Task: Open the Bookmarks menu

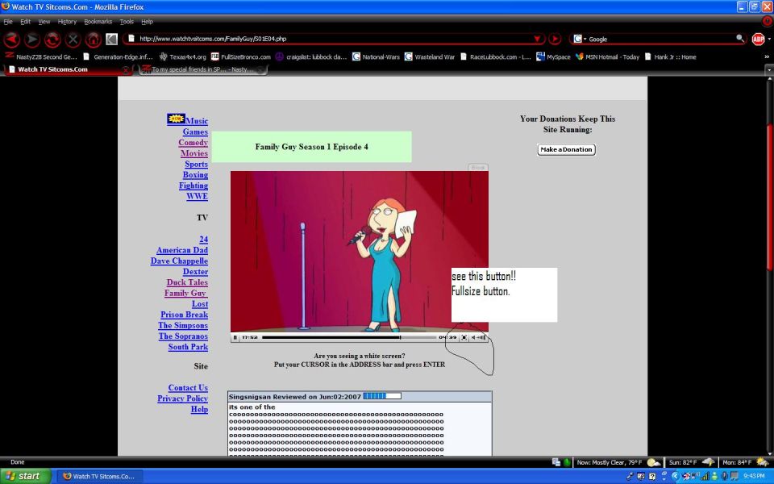Action: 98,22
